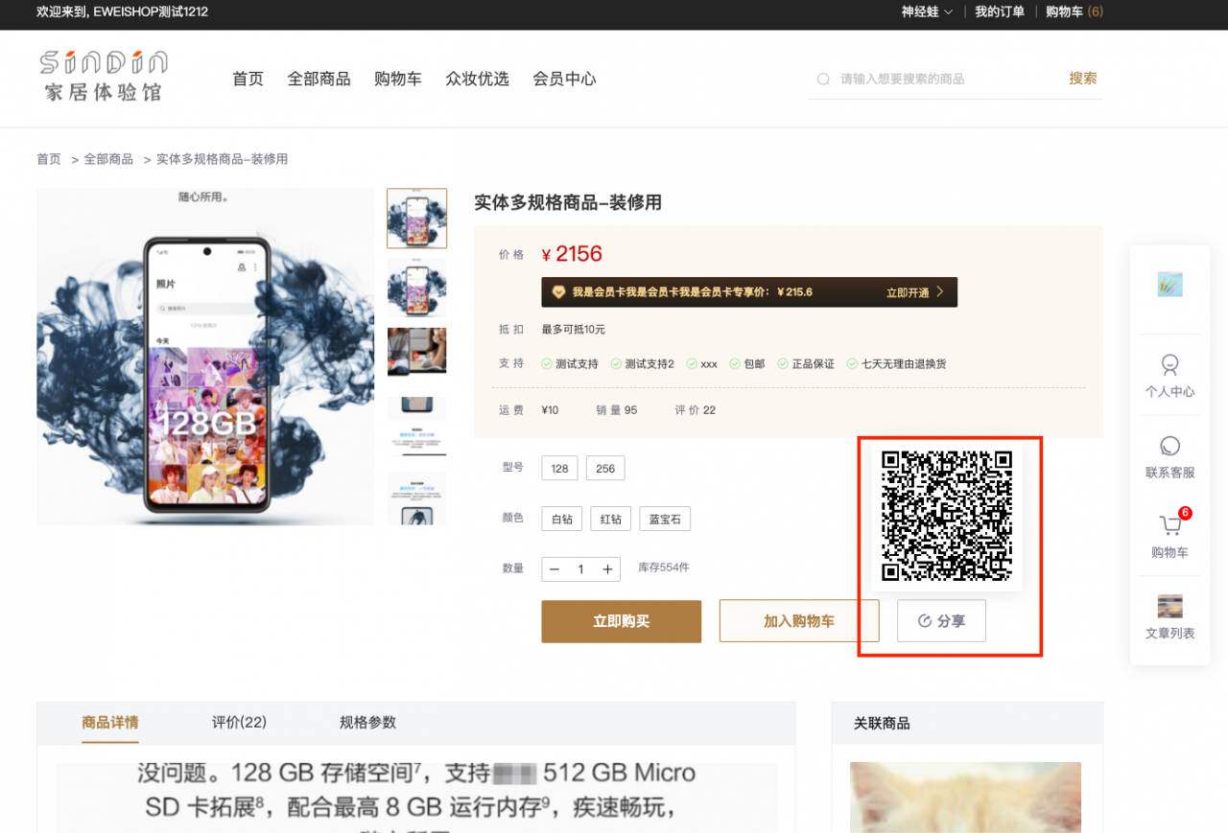Select model option 128
The image size is (1228, 833).
coord(559,469)
